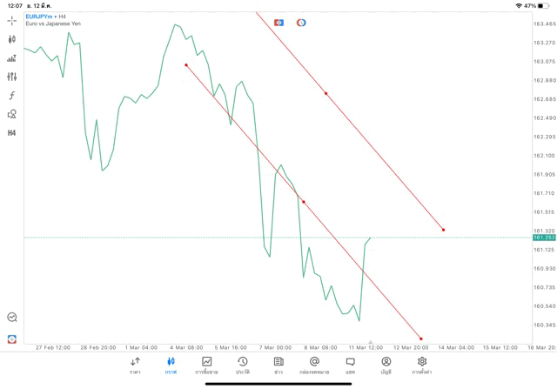Screen dimensions: 557x389
Task: Open the News (ข่าว) tab
Action: coord(278,365)
